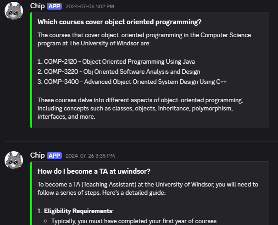Click the COMP-3220 Software Analysis and Design item
The width and height of the screenshot is (278, 225).
(119, 72)
